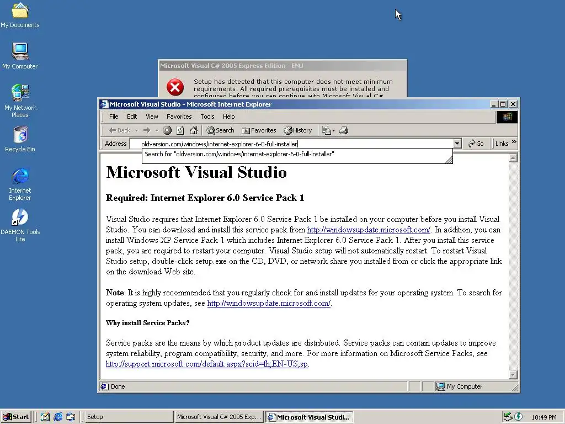This screenshot has width=565, height=424.
Task: Open the View menu
Action: pos(152,116)
